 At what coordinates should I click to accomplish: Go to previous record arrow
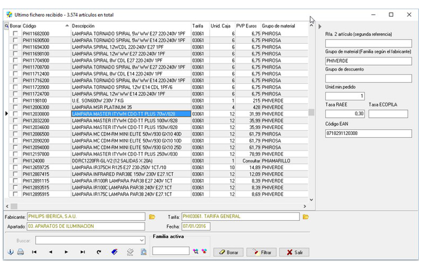click(x=51, y=252)
